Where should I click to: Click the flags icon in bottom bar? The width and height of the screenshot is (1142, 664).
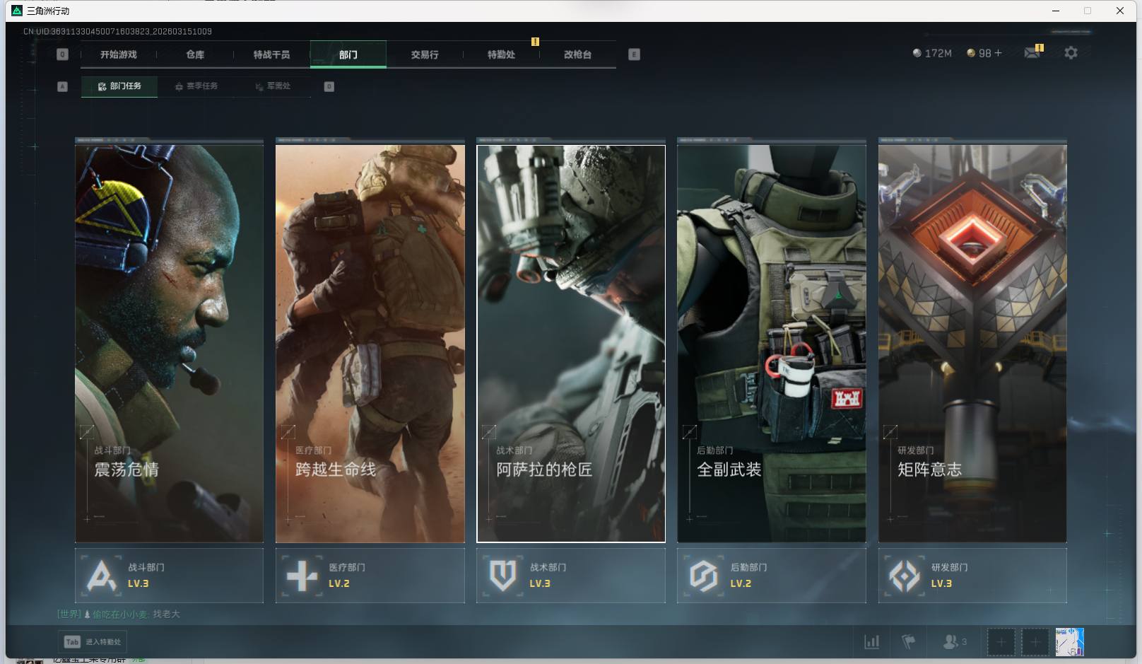[909, 642]
